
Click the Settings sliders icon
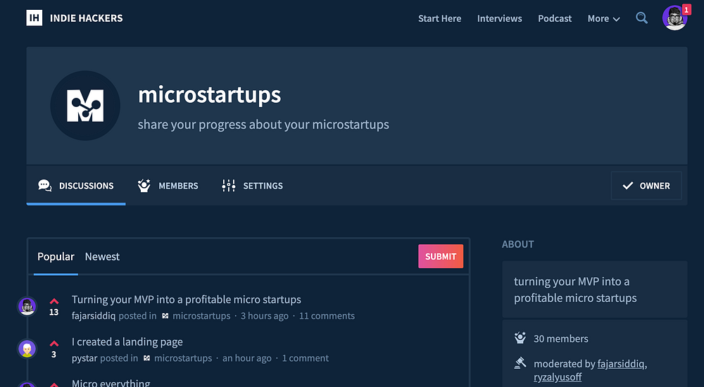click(229, 186)
